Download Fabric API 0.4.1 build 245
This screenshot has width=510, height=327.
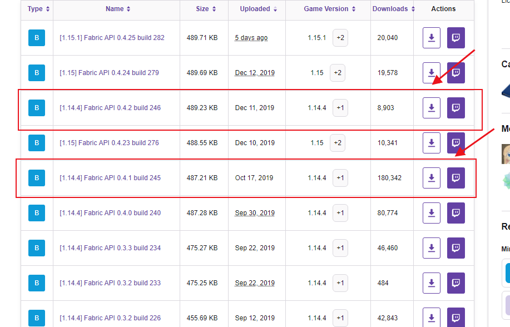[431, 178]
